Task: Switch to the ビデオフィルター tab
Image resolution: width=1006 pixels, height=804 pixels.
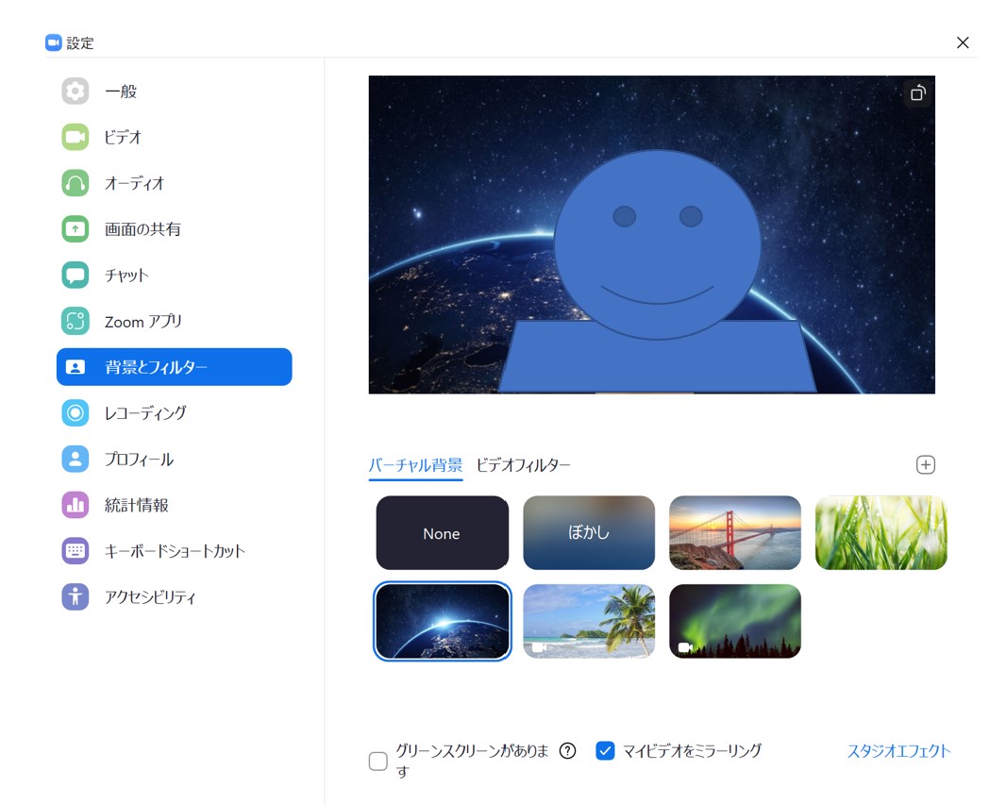Action: [523, 465]
